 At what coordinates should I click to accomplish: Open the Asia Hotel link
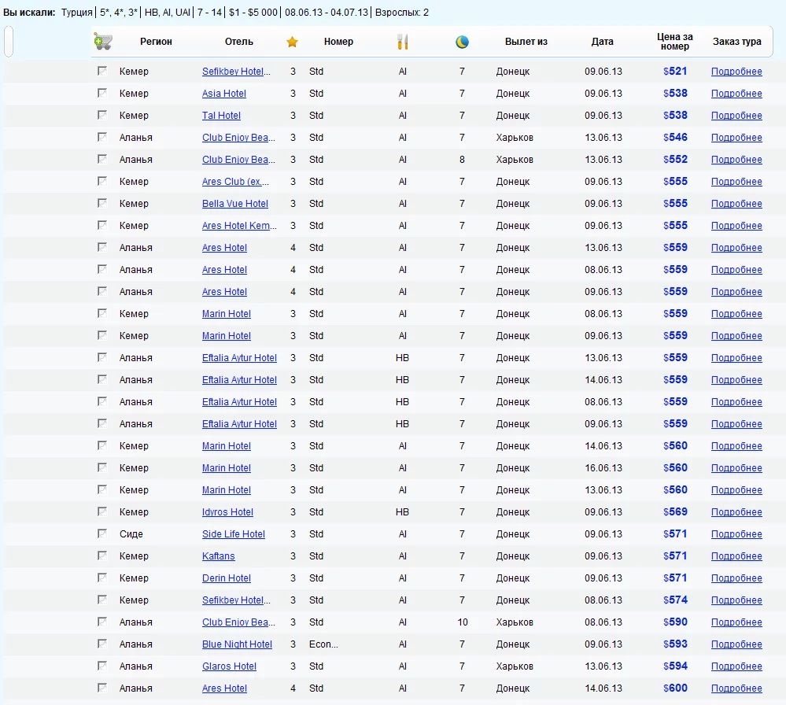pos(224,94)
